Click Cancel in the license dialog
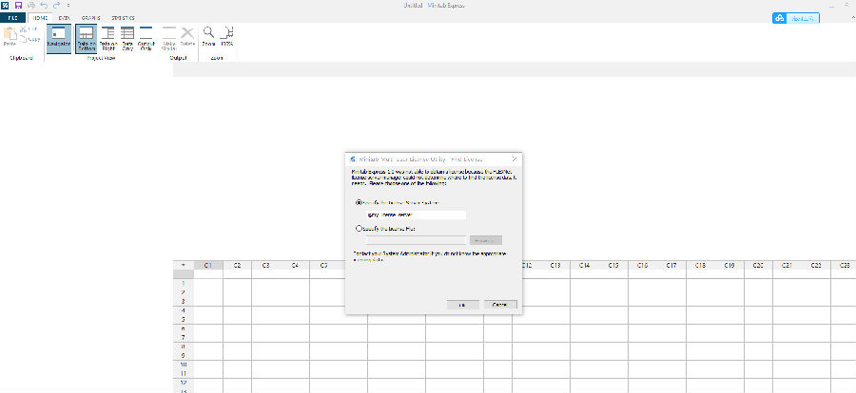This screenshot has width=856, height=393. 499,304
